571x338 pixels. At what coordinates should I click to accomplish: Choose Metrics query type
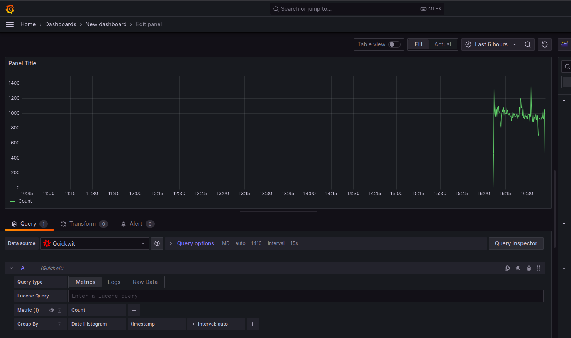85,282
